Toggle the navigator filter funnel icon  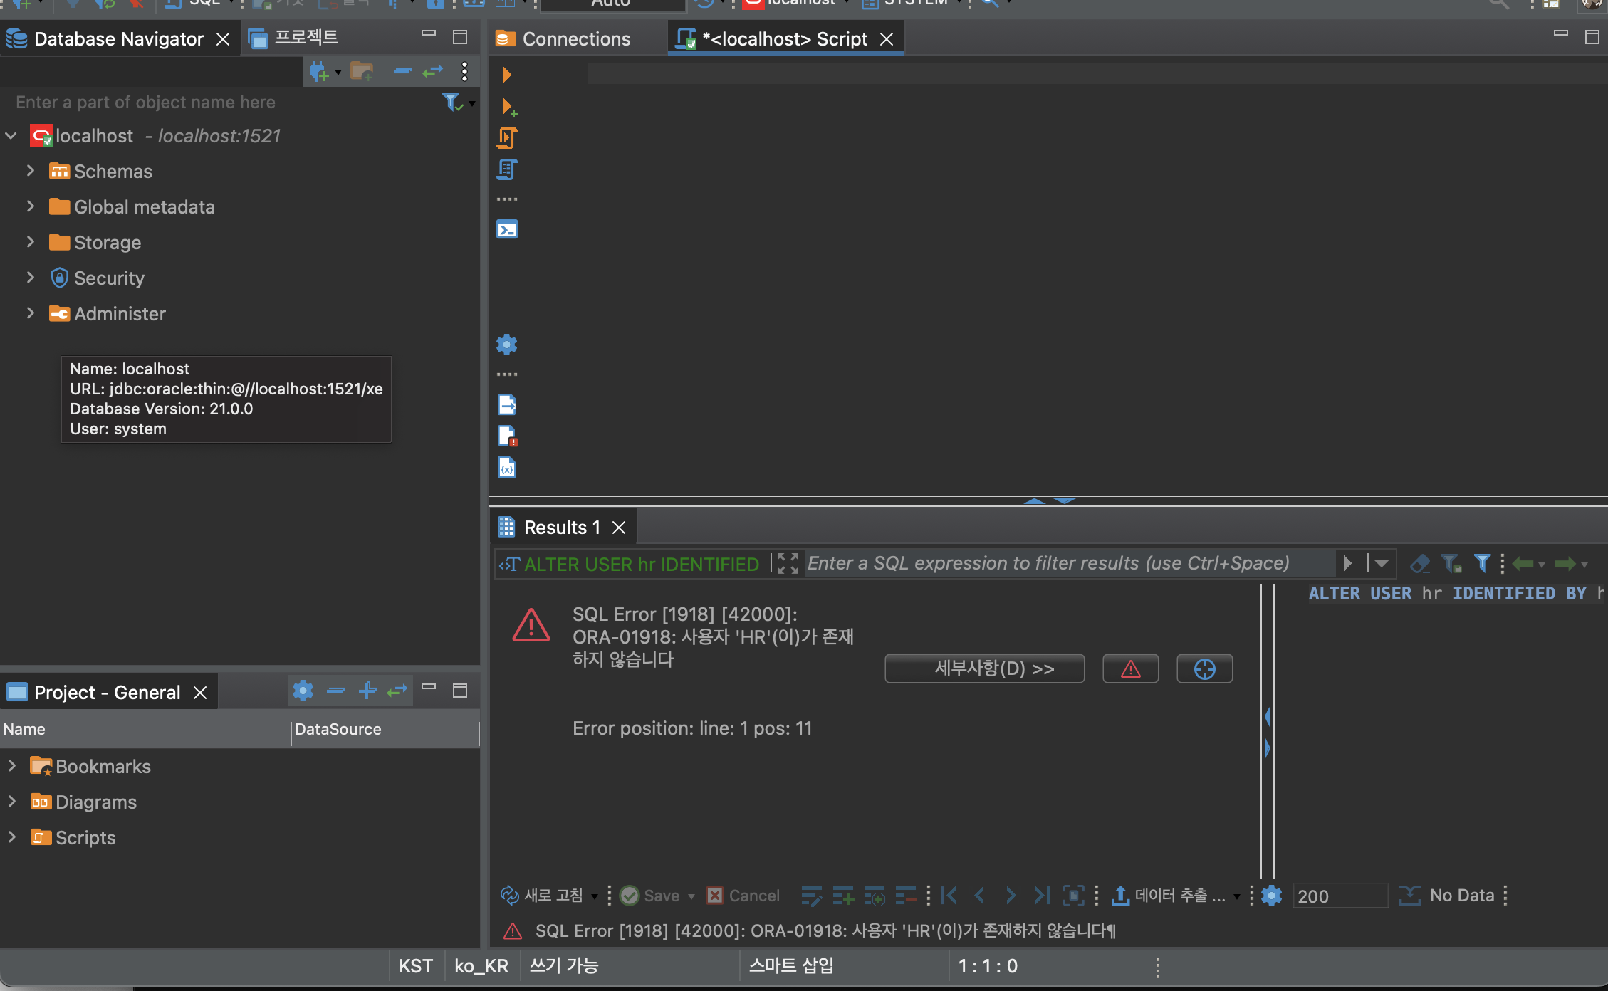coord(451,103)
